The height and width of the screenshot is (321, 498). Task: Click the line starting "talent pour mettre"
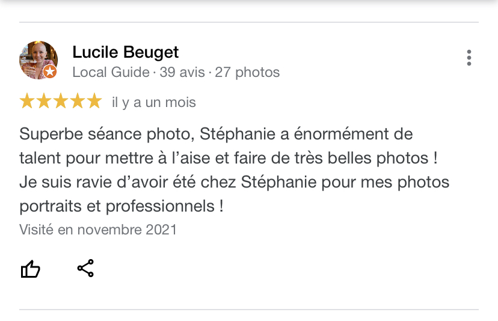coord(227,157)
